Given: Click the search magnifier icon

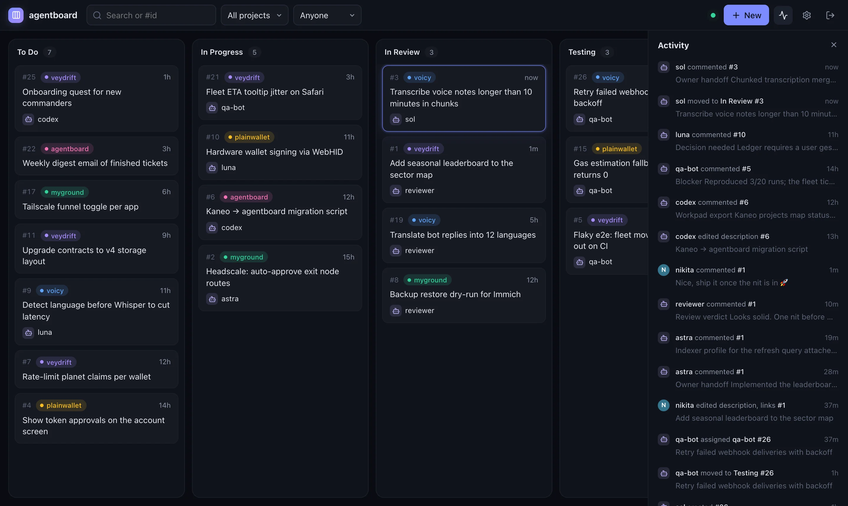Looking at the screenshot, I should coord(97,15).
